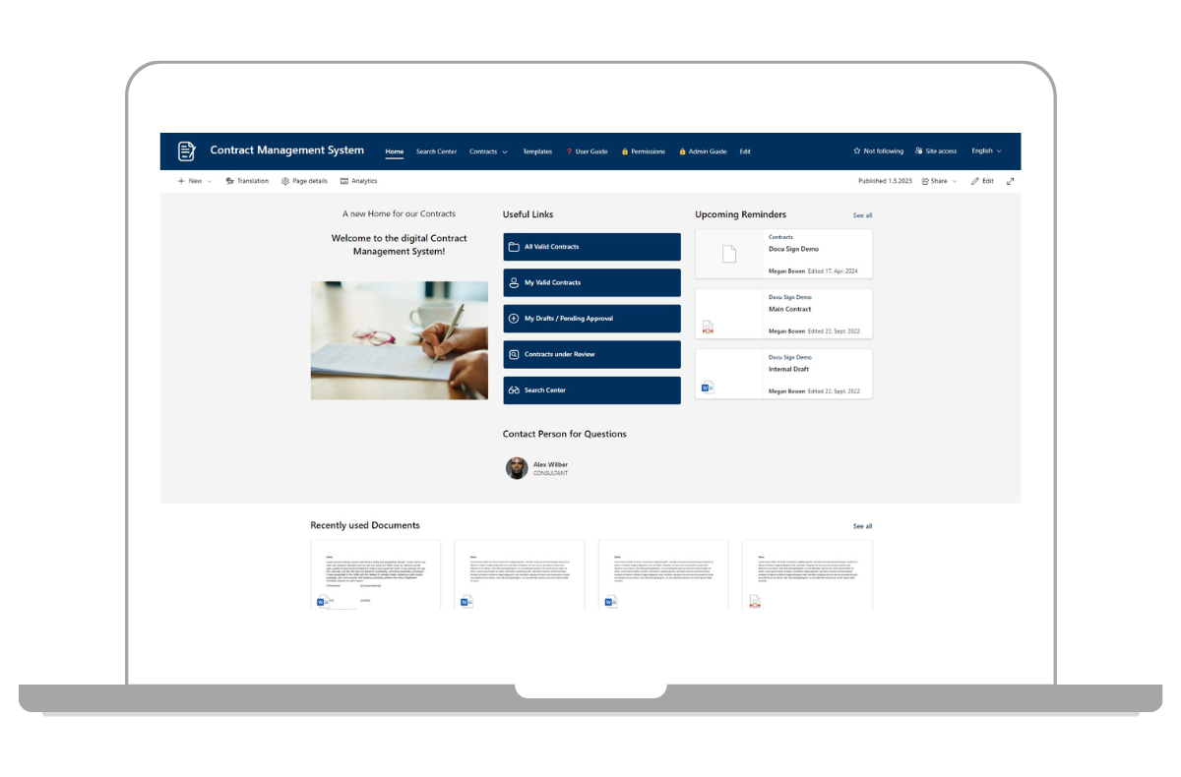The image size is (1181, 777).
Task: Open My Drafts / Pending Approval
Action: coord(591,319)
